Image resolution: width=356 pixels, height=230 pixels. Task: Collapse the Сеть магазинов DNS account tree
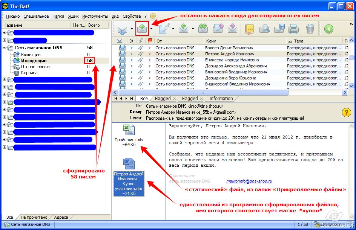(4, 47)
